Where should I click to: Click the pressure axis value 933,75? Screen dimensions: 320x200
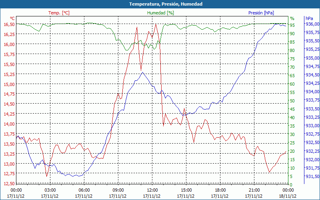pos(312,100)
